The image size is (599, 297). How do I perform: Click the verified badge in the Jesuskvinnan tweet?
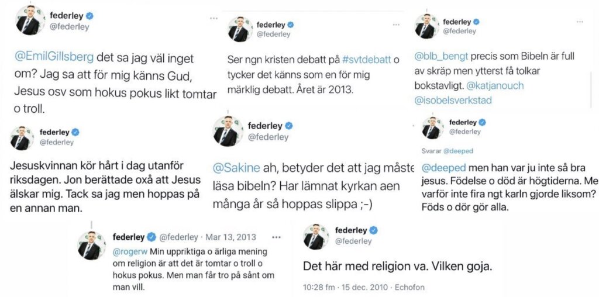[75, 132]
